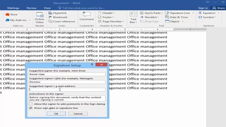Click the signer's e-mail address field
This screenshot has width=226, height=127.
pos(67,90)
